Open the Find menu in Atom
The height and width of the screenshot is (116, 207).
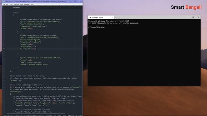coord(22,4)
